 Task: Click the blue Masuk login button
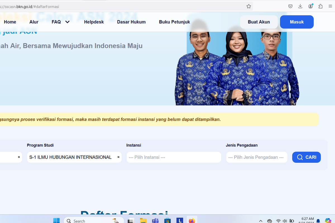pyautogui.click(x=296, y=22)
